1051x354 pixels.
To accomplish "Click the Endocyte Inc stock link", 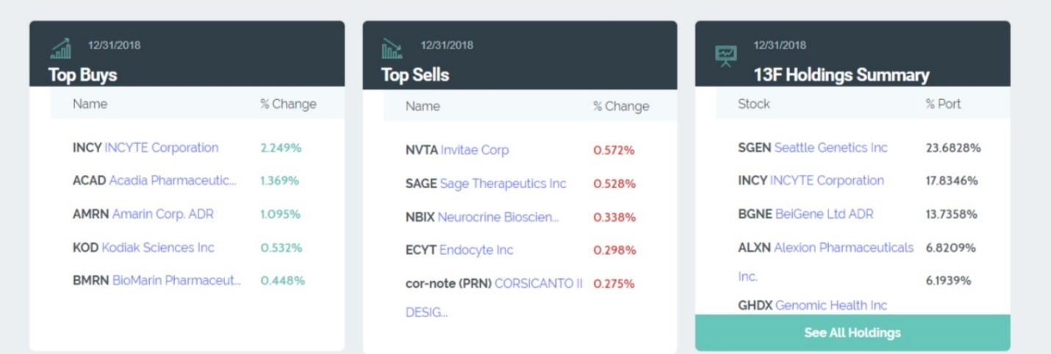I will [x=476, y=250].
